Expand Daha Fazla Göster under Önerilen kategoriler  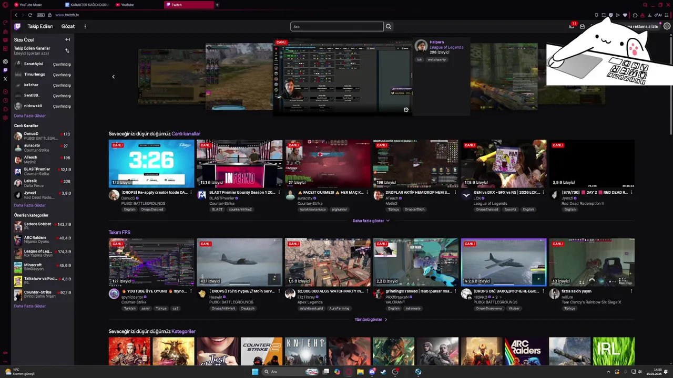tap(30, 306)
